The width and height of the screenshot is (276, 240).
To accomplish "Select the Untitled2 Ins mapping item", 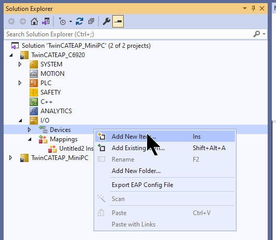I will (x=76, y=149).
